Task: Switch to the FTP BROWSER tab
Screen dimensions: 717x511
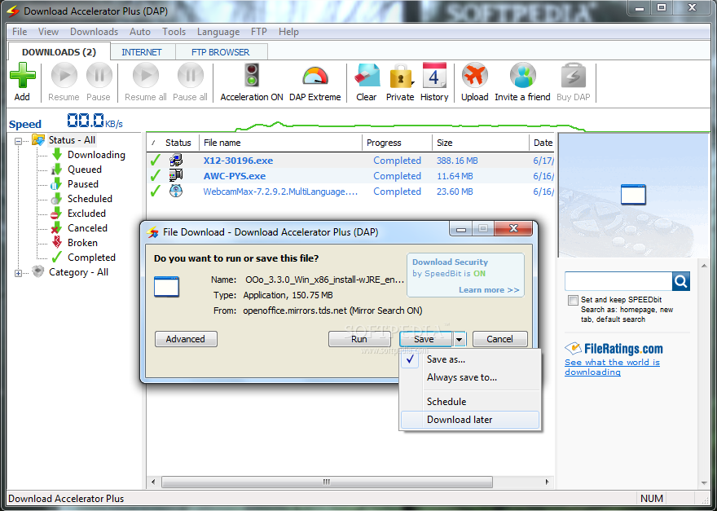Action: 221,52
